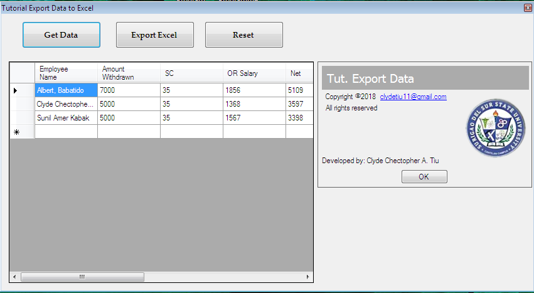Dismiss the about panel with OK
Image resolution: width=534 pixels, height=293 pixels.
tap(424, 176)
